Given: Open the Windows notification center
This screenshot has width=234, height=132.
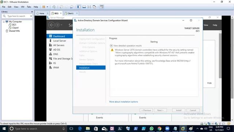Looking at the screenshot, I should point(228,129).
